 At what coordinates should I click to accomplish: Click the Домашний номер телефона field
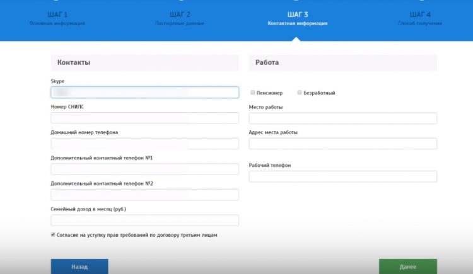pos(144,144)
